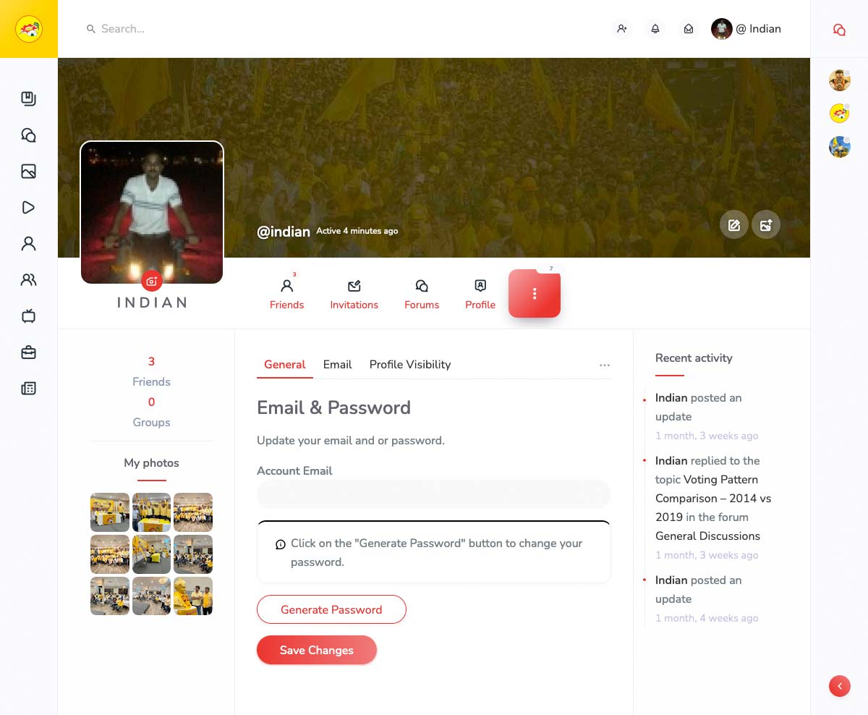Click the Generate Password button
This screenshot has height=715, width=868.
[x=331, y=609]
